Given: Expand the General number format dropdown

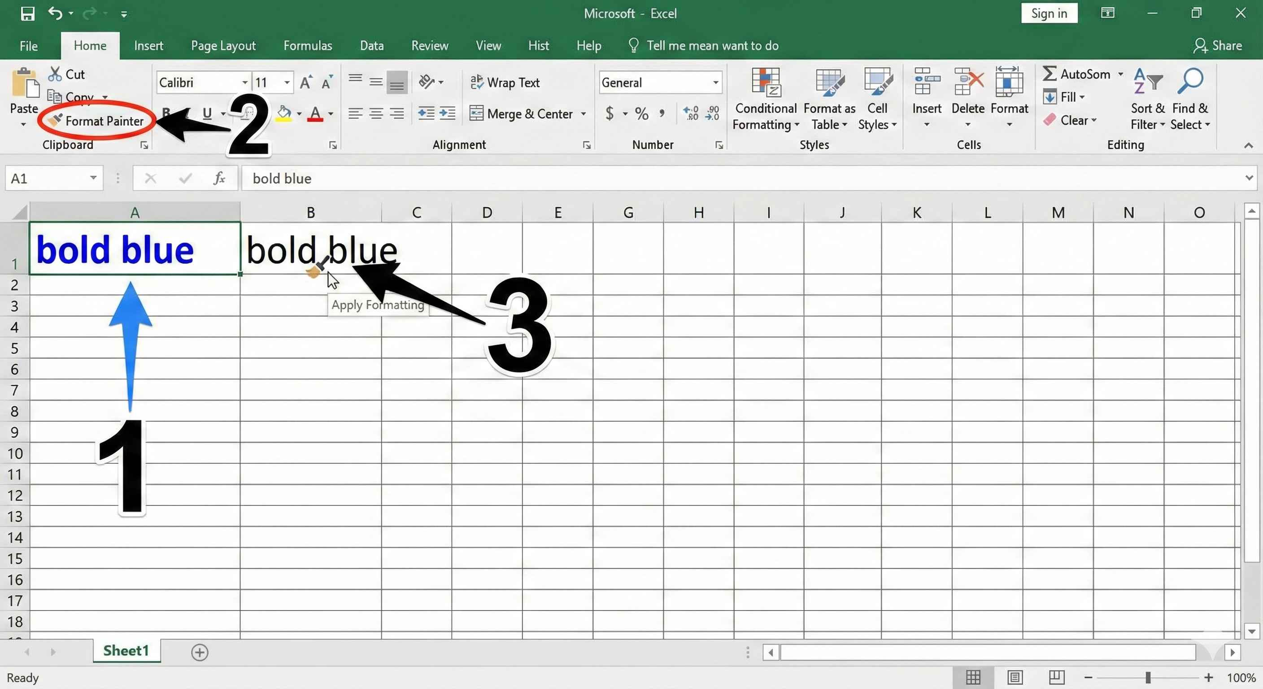Looking at the screenshot, I should [x=715, y=83].
